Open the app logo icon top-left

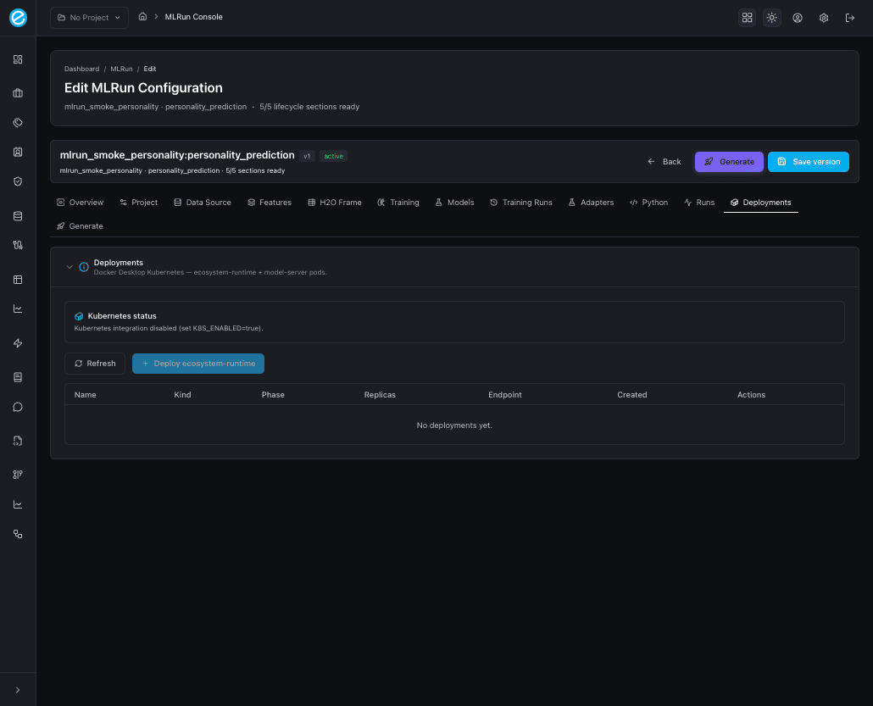(x=18, y=17)
